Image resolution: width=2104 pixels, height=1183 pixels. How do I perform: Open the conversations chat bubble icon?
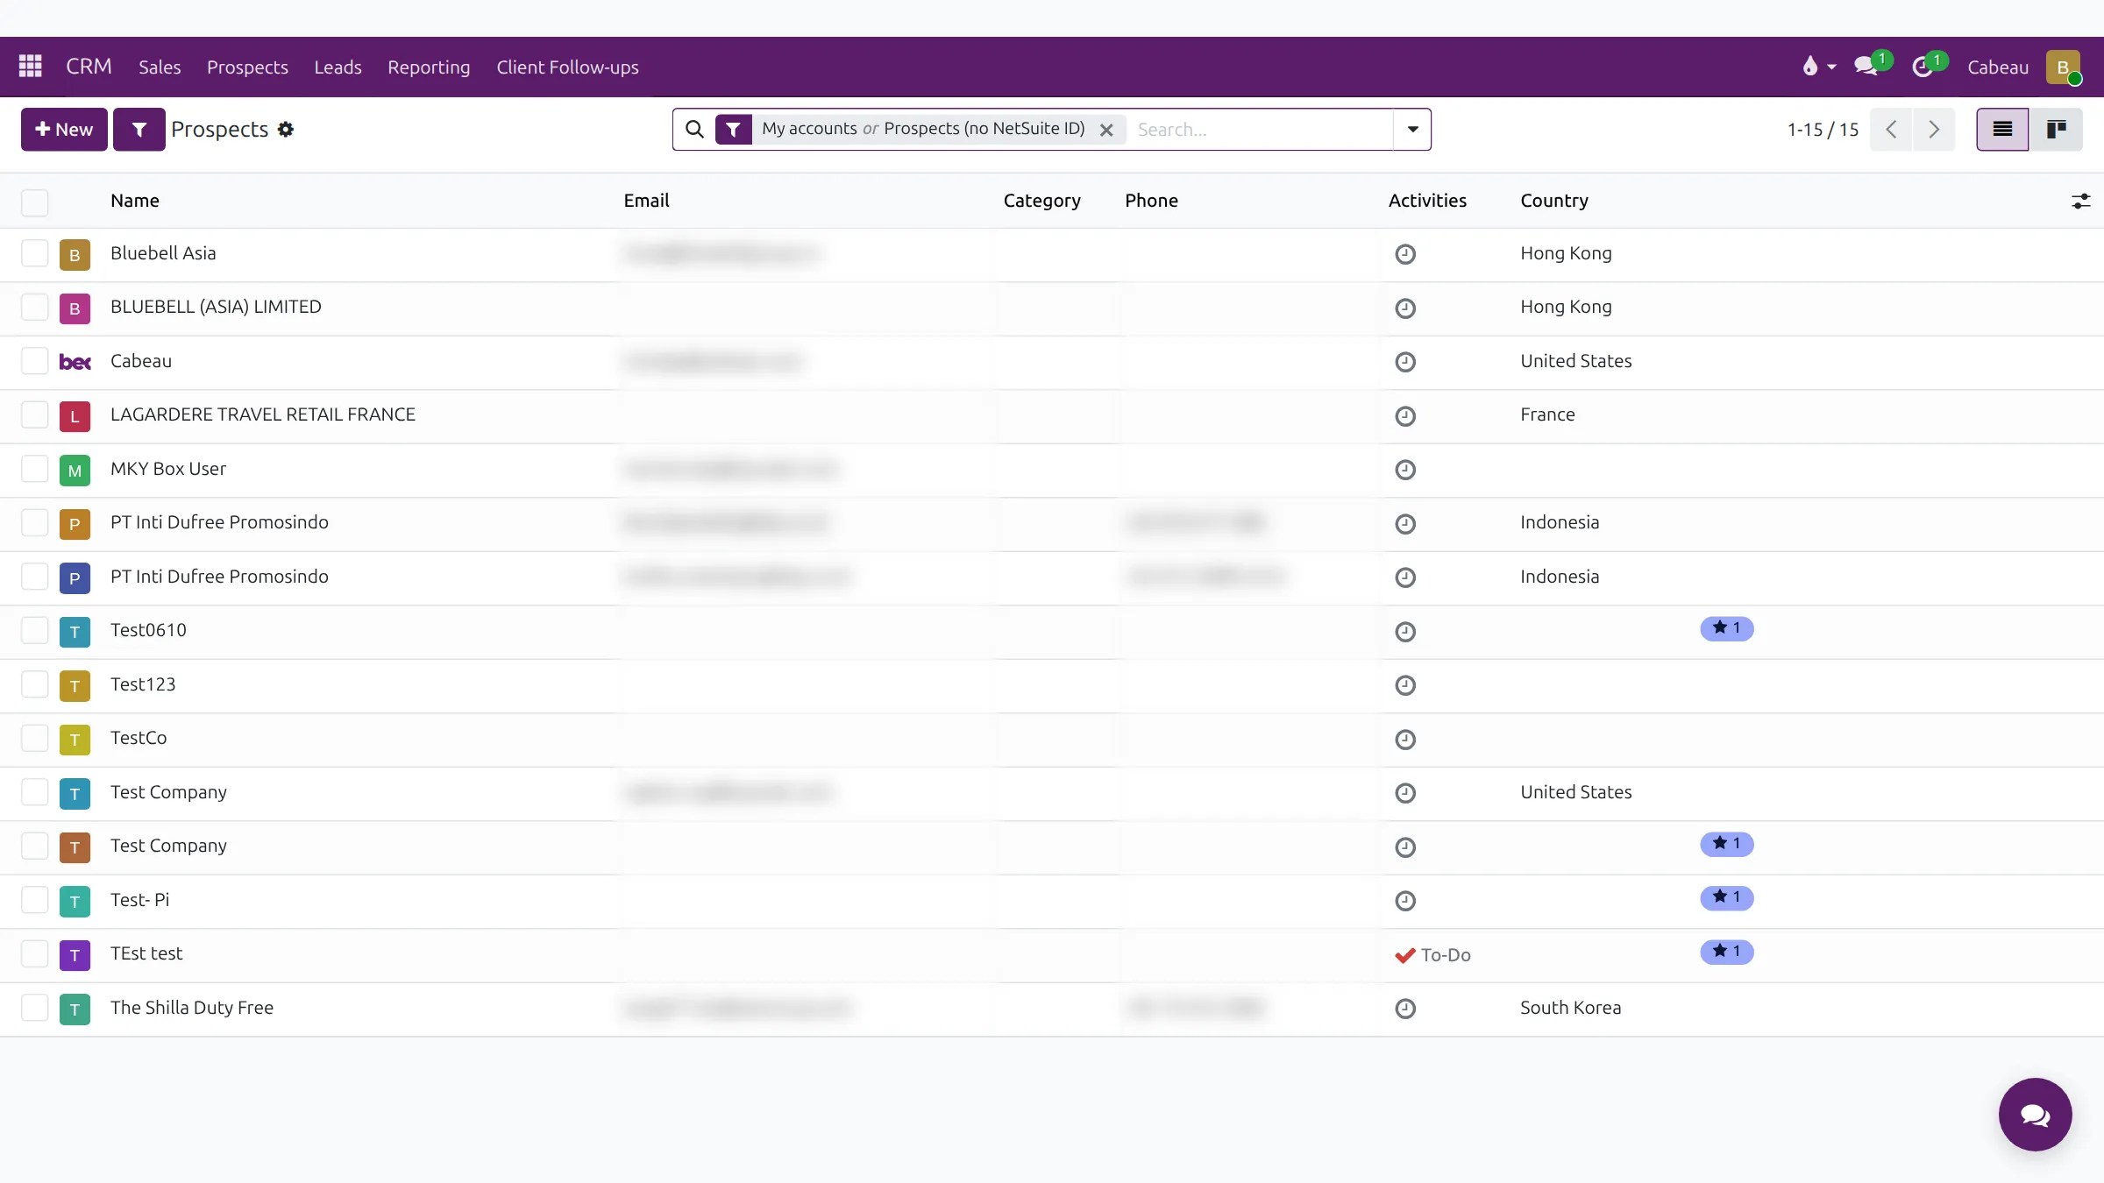tap(1867, 67)
